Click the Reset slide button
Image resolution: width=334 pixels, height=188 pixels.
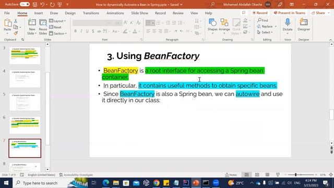(55, 27)
